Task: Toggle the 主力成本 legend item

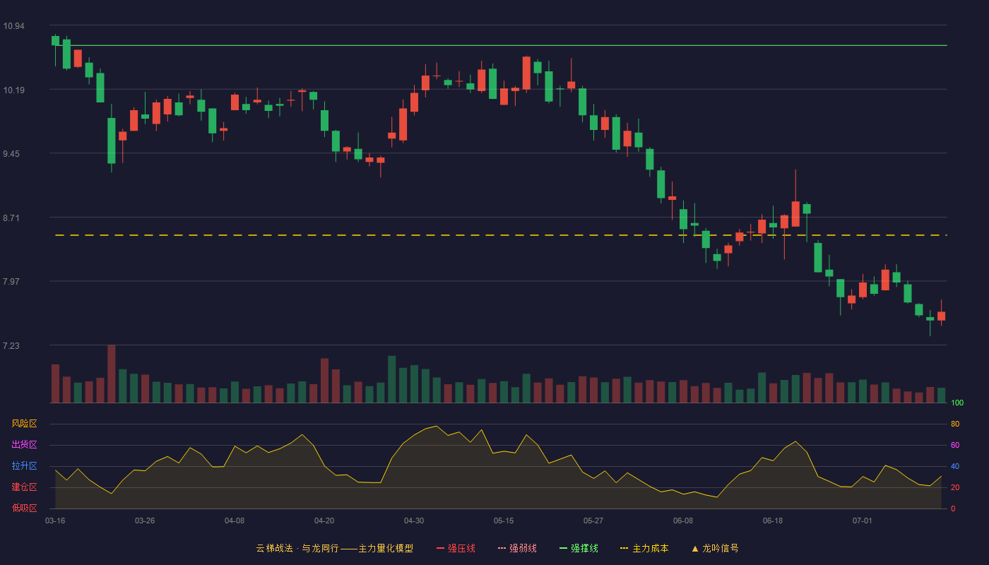Action: [x=644, y=548]
